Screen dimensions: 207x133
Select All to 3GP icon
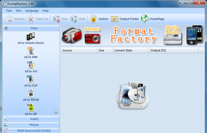pyautogui.click(x=30, y=79)
